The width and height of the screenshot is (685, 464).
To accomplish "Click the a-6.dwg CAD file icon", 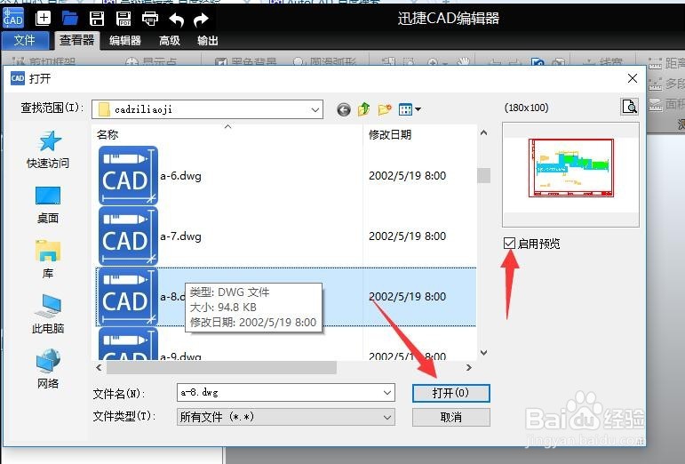I will 128,176.
